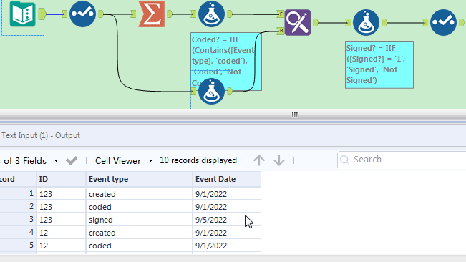Image resolution: width=466 pixels, height=262 pixels.
Task: Click the Summarize tool output anchor
Action: (170, 14)
